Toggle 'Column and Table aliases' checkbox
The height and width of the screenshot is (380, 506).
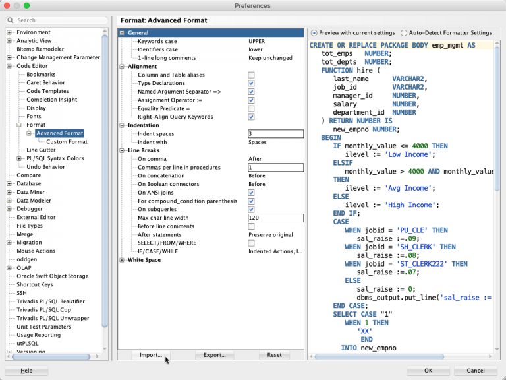tap(251, 75)
